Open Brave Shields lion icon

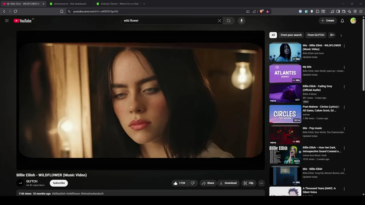tap(261, 11)
